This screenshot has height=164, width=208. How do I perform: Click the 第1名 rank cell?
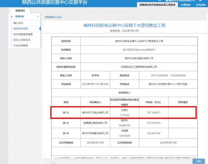[66, 112]
